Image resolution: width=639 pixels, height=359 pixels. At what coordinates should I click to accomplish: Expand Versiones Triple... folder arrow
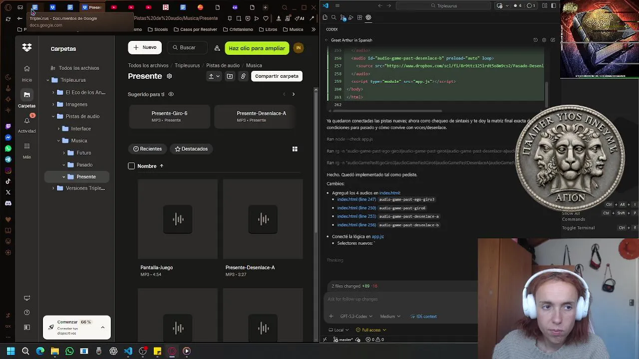click(53, 188)
